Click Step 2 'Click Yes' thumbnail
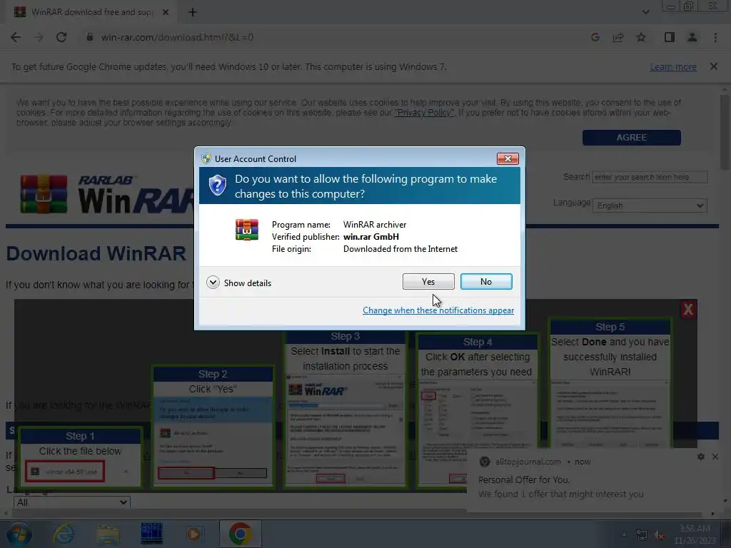Screen dimensions: 731x548 tap(213, 427)
